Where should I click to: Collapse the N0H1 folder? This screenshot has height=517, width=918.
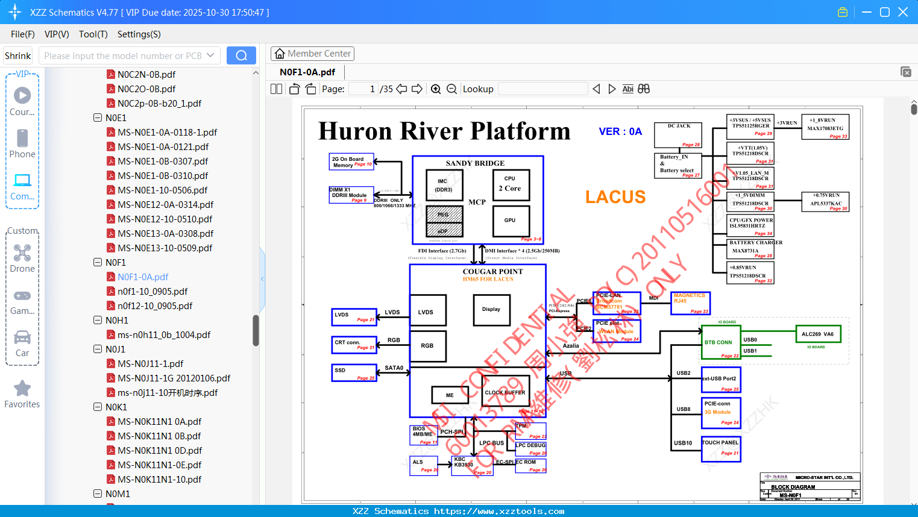coord(98,321)
